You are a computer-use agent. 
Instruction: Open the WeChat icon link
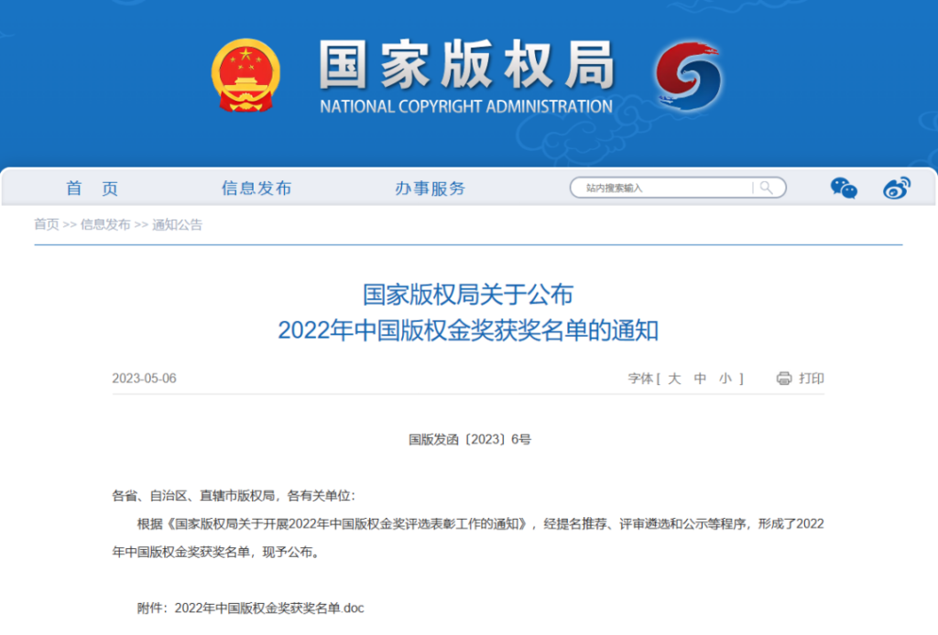point(844,188)
